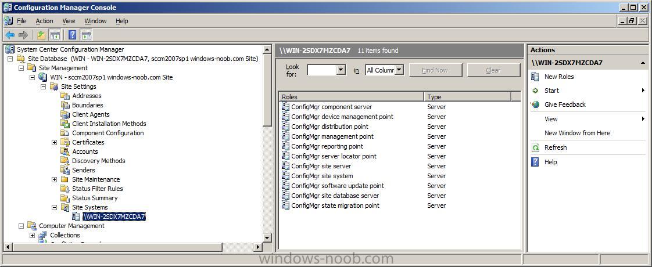The height and width of the screenshot is (267, 652).
Task: Select the \\WIN-2SDX7MZCDA7 site system node
Action: click(114, 217)
